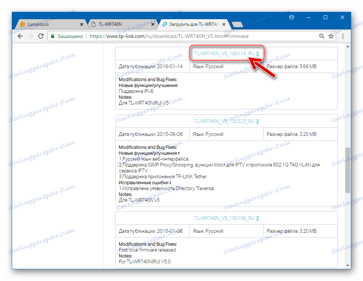Switch to the Lumpics.ru tab

tap(51, 24)
